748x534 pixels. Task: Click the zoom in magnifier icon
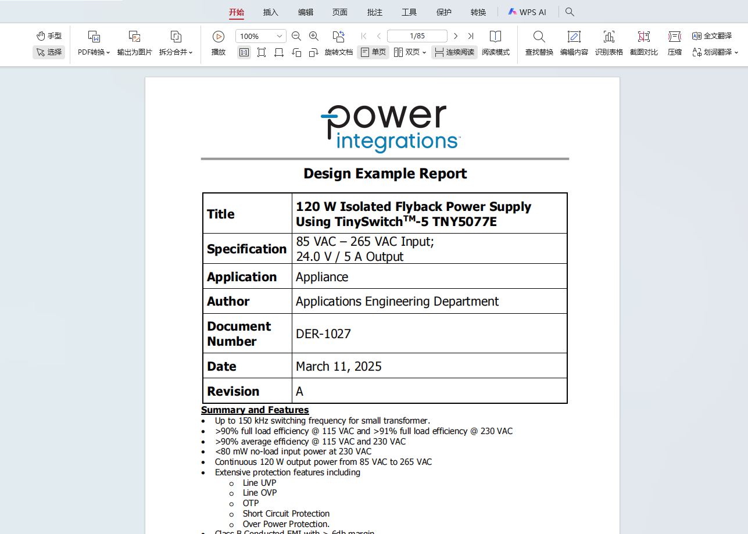[314, 36]
